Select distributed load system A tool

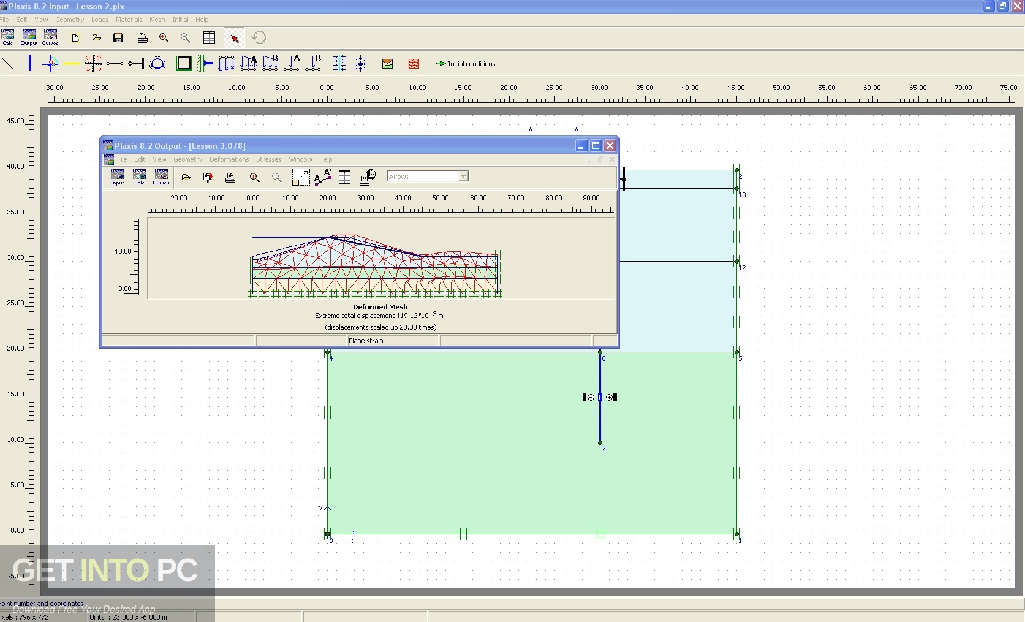(249, 63)
